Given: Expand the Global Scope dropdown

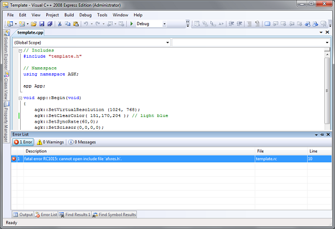Looking at the screenshot, I should point(167,43).
